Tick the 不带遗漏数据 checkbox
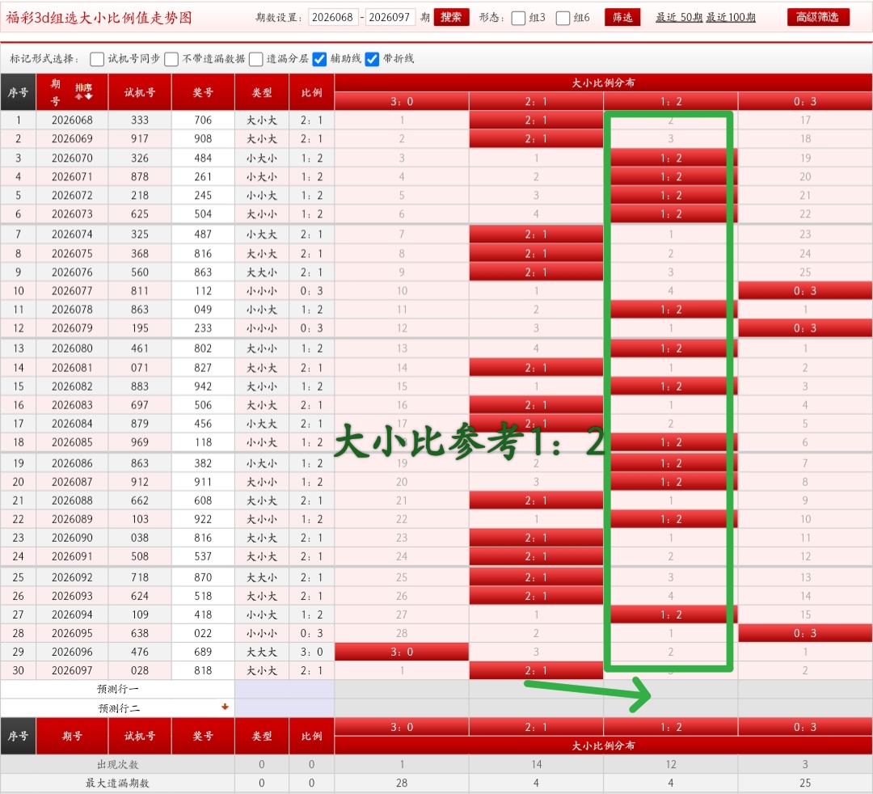This screenshot has width=873, height=794. click(x=171, y=59)
